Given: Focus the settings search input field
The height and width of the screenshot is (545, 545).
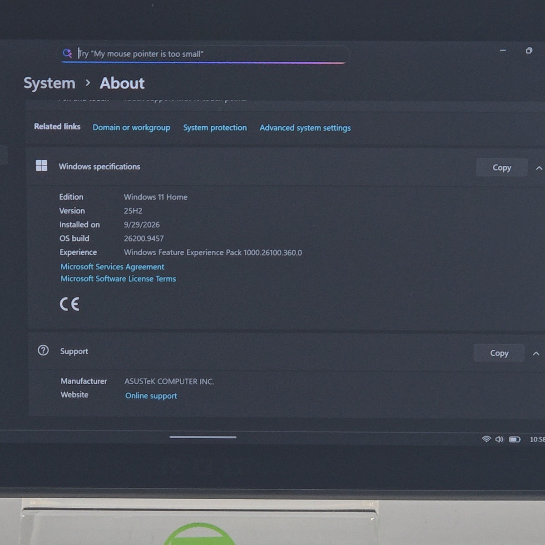Looking at the screenshot, I should coord(204,54).
